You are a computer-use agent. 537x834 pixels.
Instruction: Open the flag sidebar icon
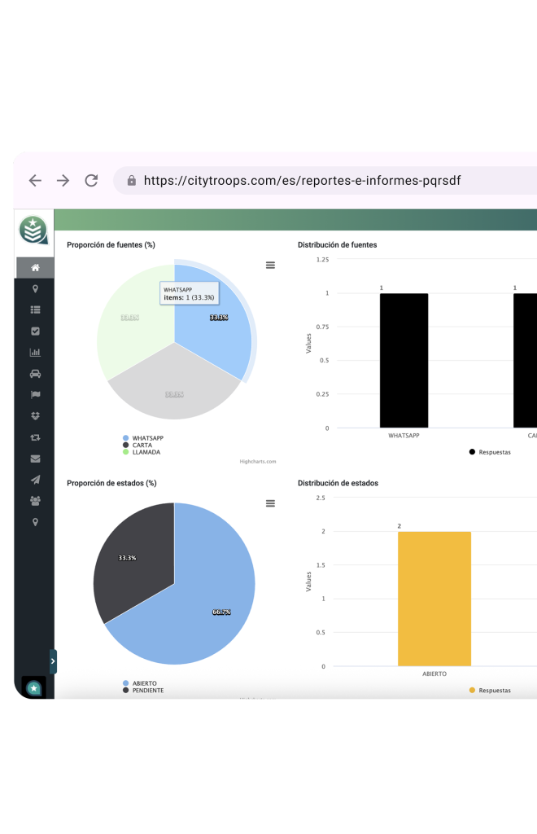35,395
